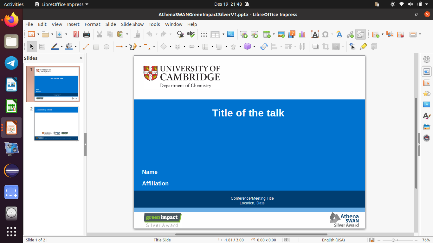Select the Zoom & Pan tool
This screenshot has width=433, height=243.
tap(42, 47)
